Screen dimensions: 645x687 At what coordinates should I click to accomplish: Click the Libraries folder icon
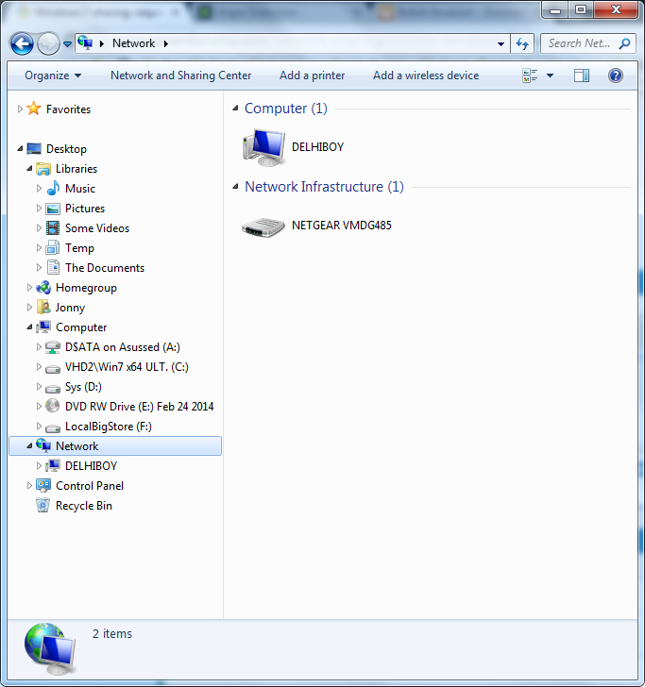pyautogui.click(x=43, y=169)
